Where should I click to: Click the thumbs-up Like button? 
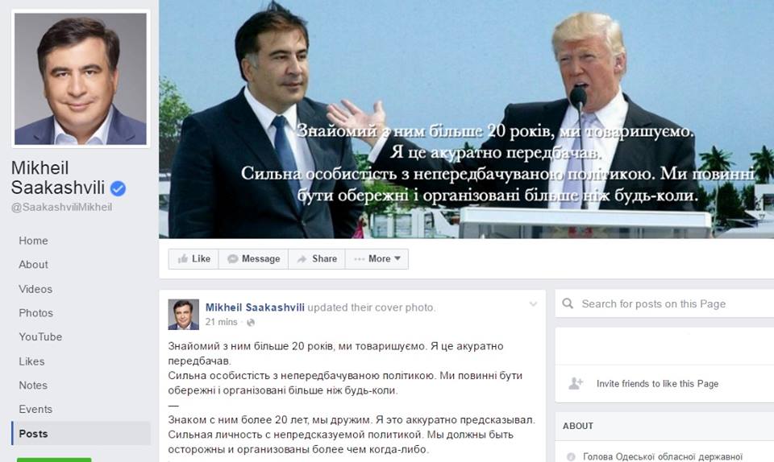click(x=193, y=259)
